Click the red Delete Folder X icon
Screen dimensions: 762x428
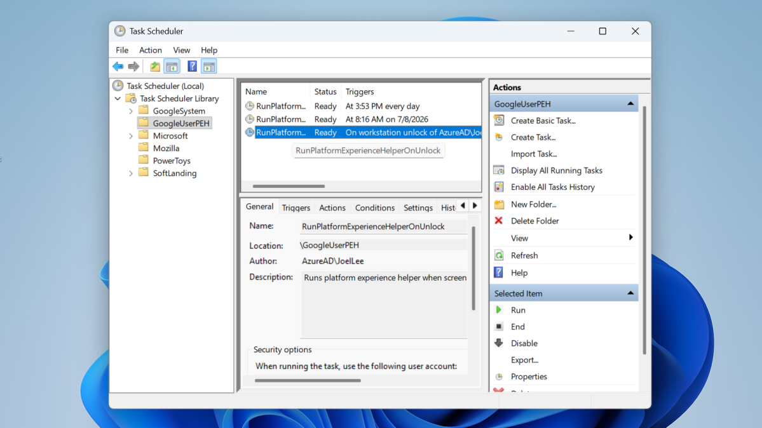point(499,221)
